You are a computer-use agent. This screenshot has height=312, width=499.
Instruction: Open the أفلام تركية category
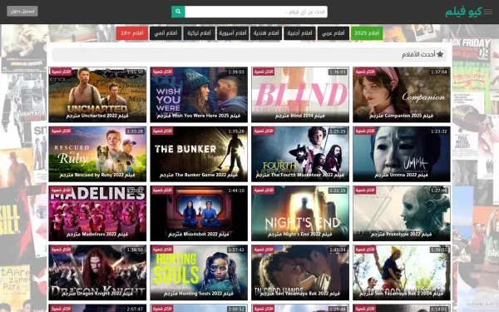(x=199, y=33)
